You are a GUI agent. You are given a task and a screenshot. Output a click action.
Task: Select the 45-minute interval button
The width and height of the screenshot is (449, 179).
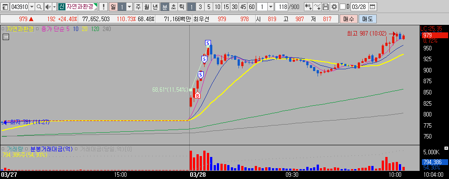pos(243,7)
